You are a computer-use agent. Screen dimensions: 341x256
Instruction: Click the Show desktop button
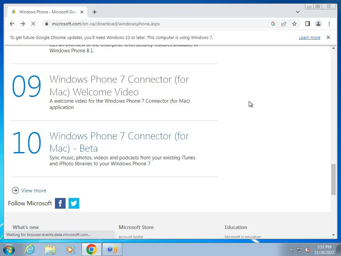point(339,249)
